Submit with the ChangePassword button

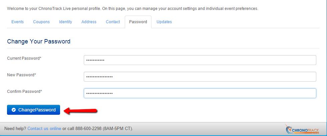coord(34,110)
